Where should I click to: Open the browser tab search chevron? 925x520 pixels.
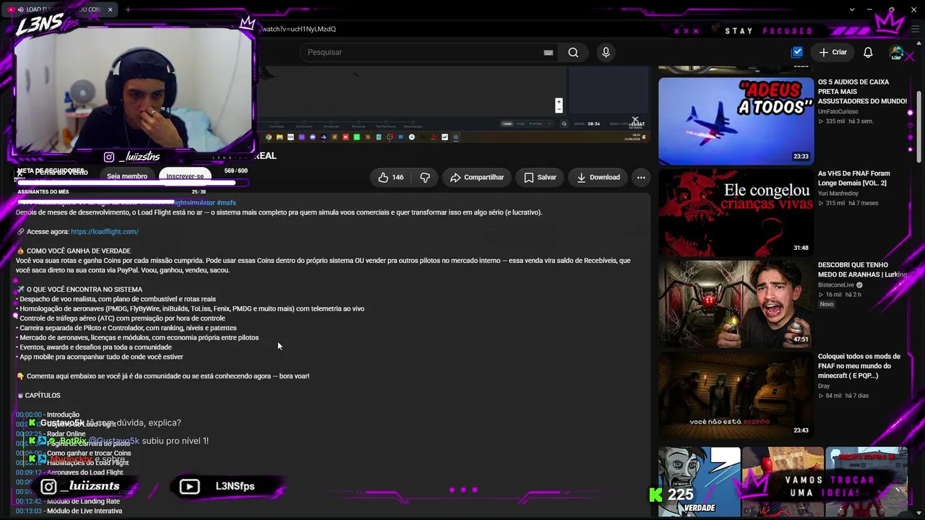852,9
